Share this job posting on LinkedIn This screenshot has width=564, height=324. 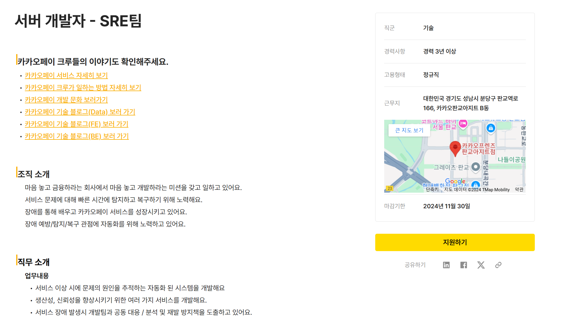[x=446, y=265]
